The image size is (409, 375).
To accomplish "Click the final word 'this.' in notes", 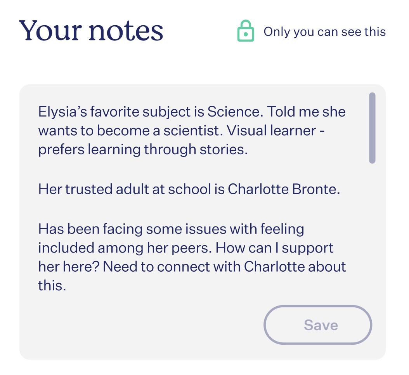I will (x=52, y=286).
